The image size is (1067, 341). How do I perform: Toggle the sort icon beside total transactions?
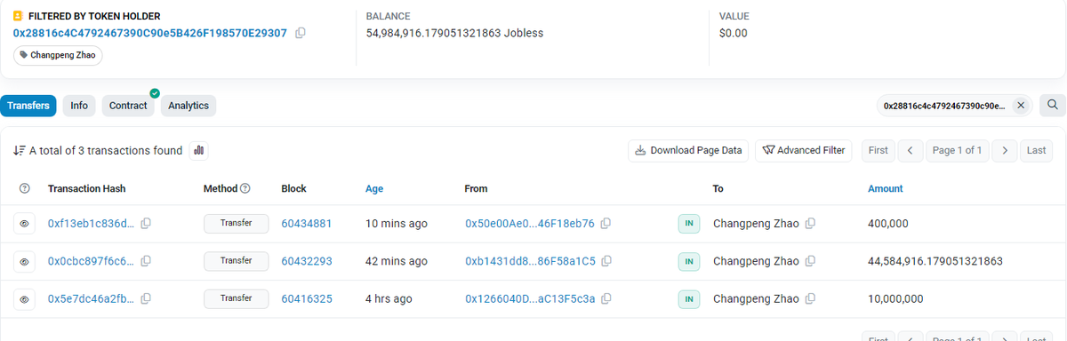click(x=19, y=151)
